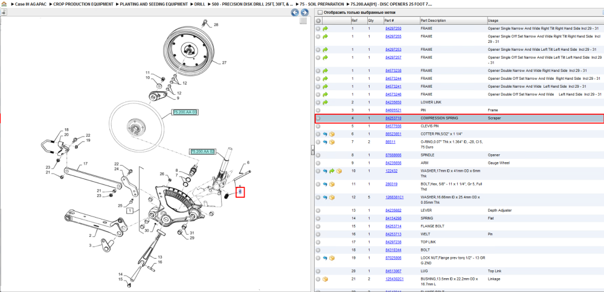Viewport: 604px width, 292px height.
Task: Click the green arrow in WASHER 122432 row
Action: (x=332, y=171)
